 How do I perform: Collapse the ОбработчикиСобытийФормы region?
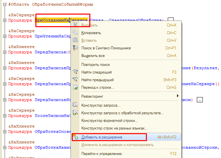[x=5, y=4]
